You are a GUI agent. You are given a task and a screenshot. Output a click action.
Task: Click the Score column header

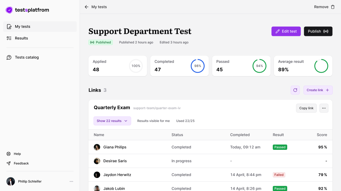point(322,135)
